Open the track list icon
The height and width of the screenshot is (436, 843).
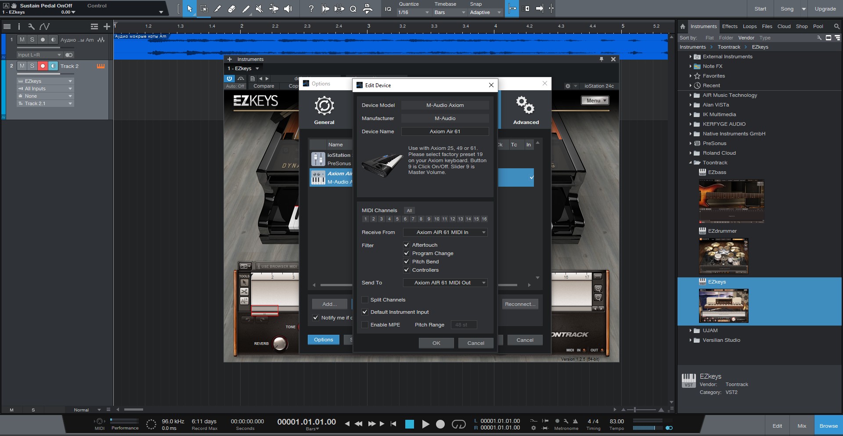7,27
